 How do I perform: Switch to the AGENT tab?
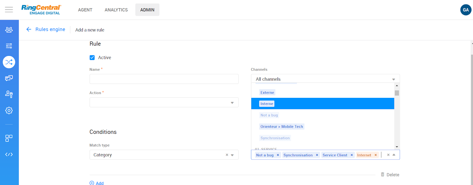tap(85, 10)
